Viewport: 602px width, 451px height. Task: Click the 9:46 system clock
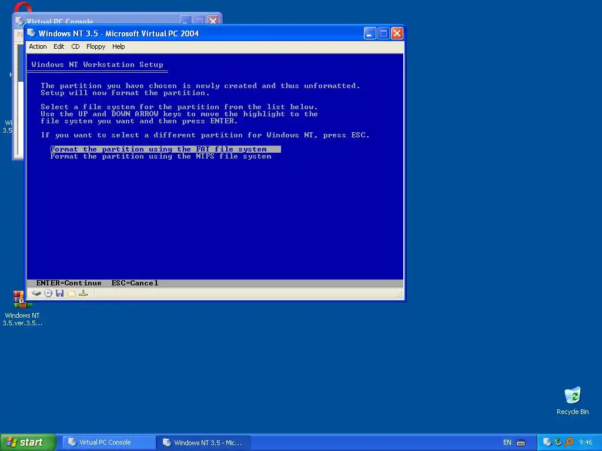click(586, 442)
